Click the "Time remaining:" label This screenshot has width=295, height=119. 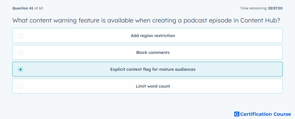pyautogui.click(x=254, y=8)
